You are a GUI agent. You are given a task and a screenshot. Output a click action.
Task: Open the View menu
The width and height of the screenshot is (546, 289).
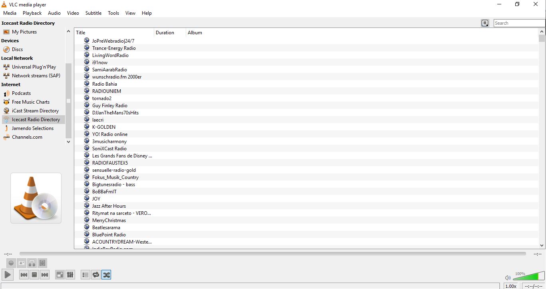(x=130, y=13)
